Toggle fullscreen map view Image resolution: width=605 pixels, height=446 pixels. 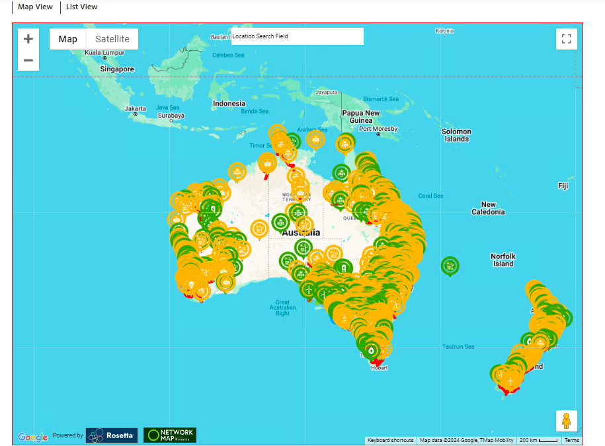[x=566, y=39]
